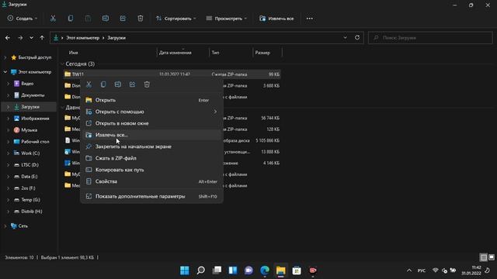Open the Открыть с помощью submenu

[151, 112]
